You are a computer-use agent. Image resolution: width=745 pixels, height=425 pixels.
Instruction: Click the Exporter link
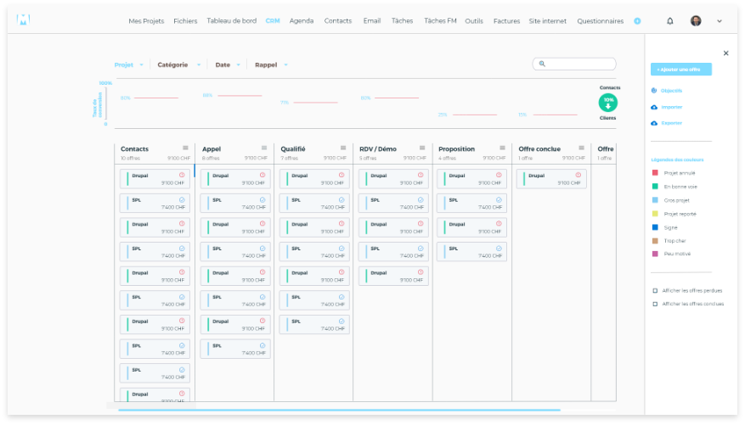[672, 123]
